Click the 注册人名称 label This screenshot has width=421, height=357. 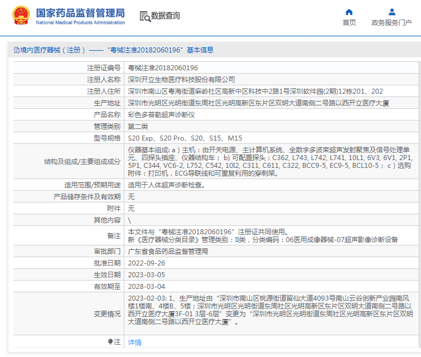coord(104,80)
